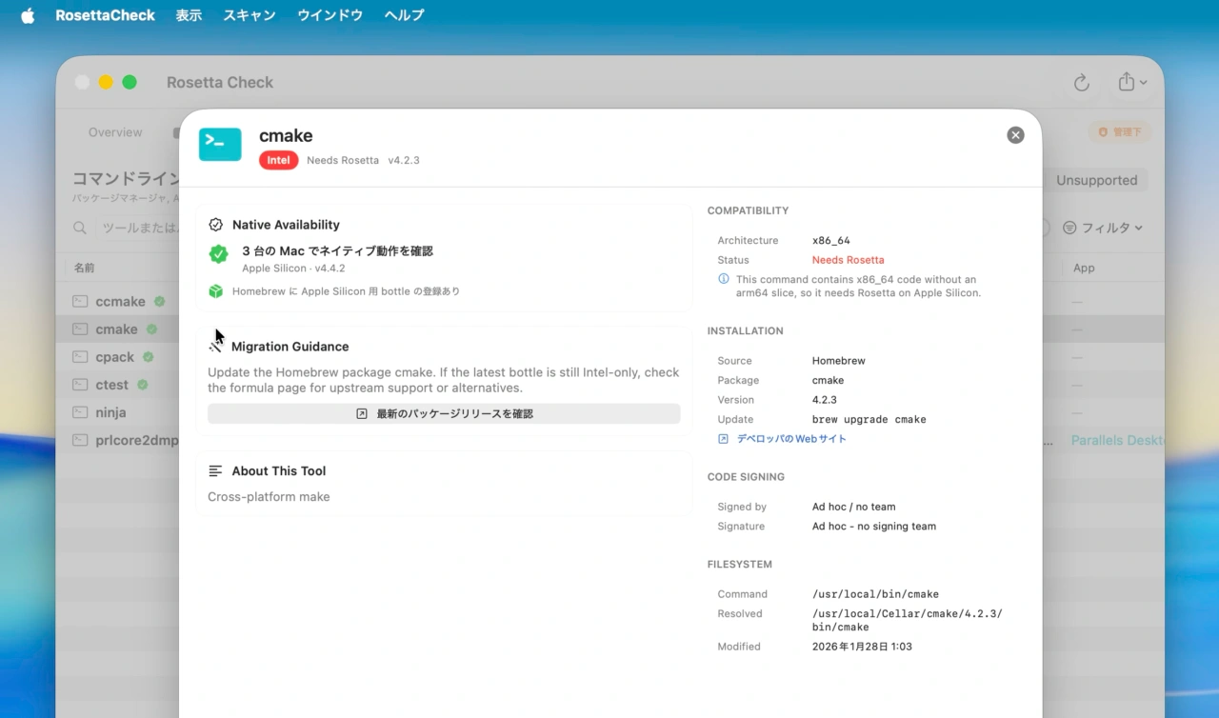The width and height of the screenshot is (1219, 718).
Task: Click the terminal icon beside prlcore2dmp
Action: (81, 440)
